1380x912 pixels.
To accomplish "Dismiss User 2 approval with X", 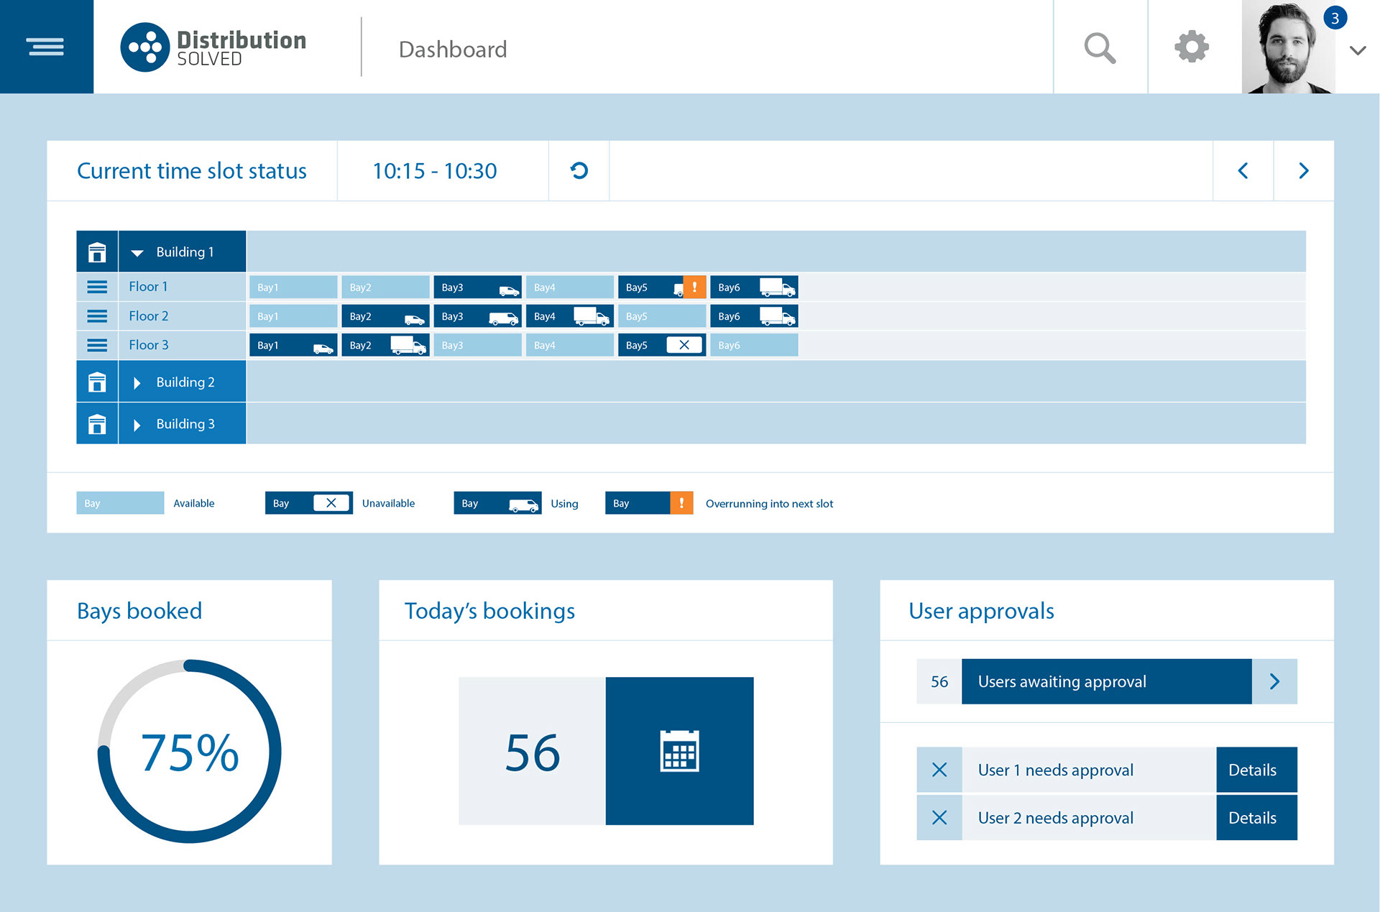I will tap(939, 818).
